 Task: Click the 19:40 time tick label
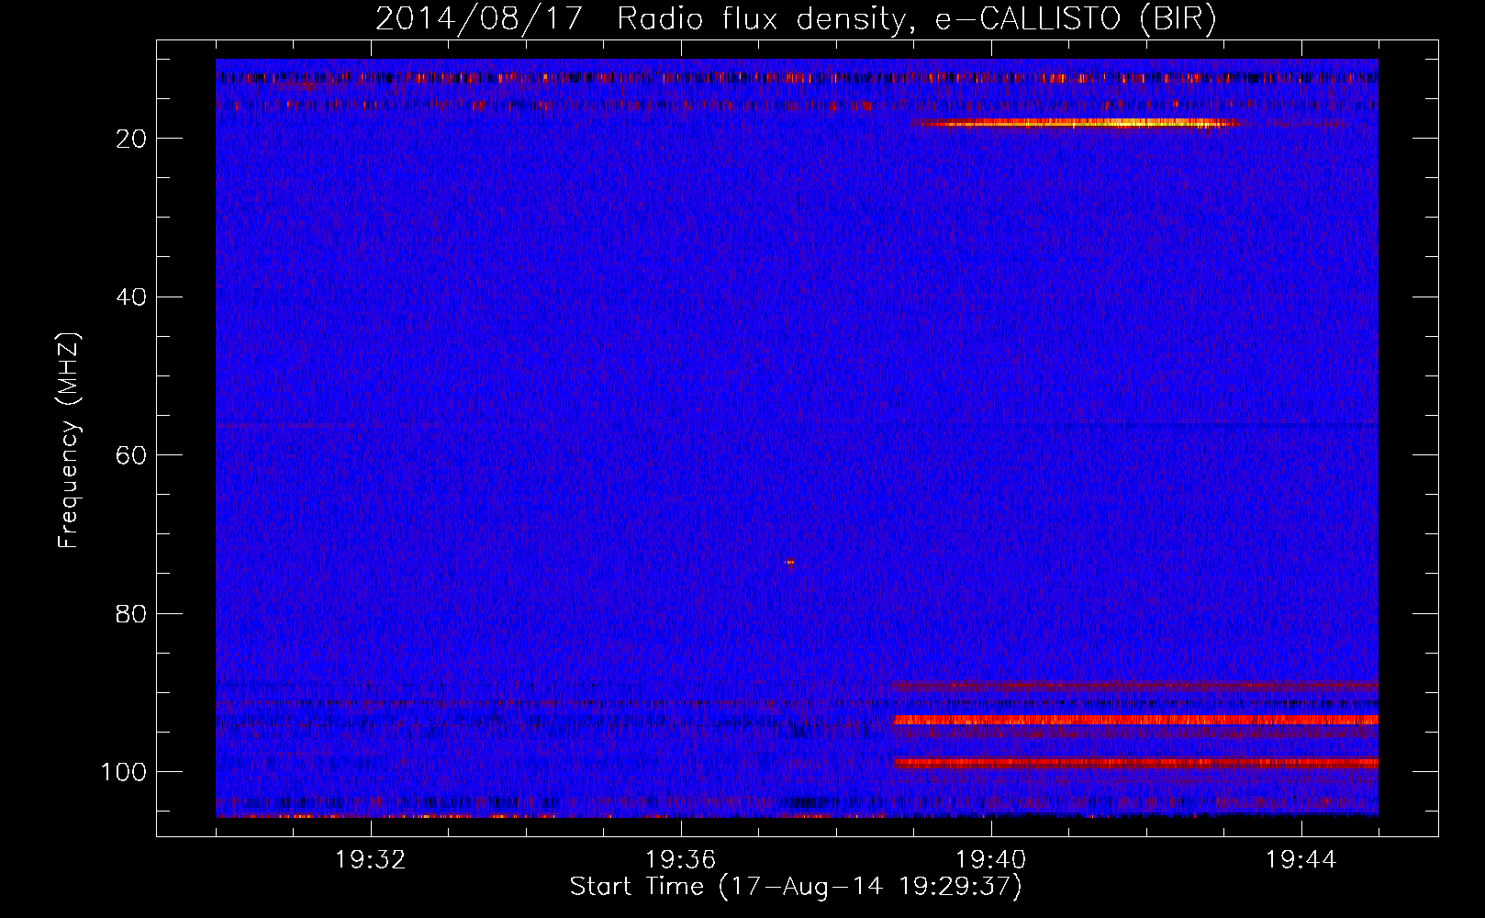(991, 860)
